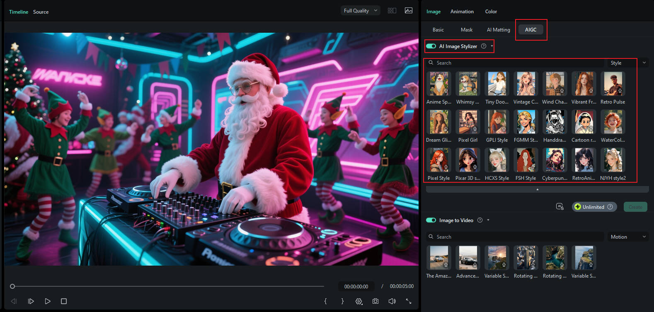The image size is (654, 312).
Task: Set the mark out point
Action: 342,301
